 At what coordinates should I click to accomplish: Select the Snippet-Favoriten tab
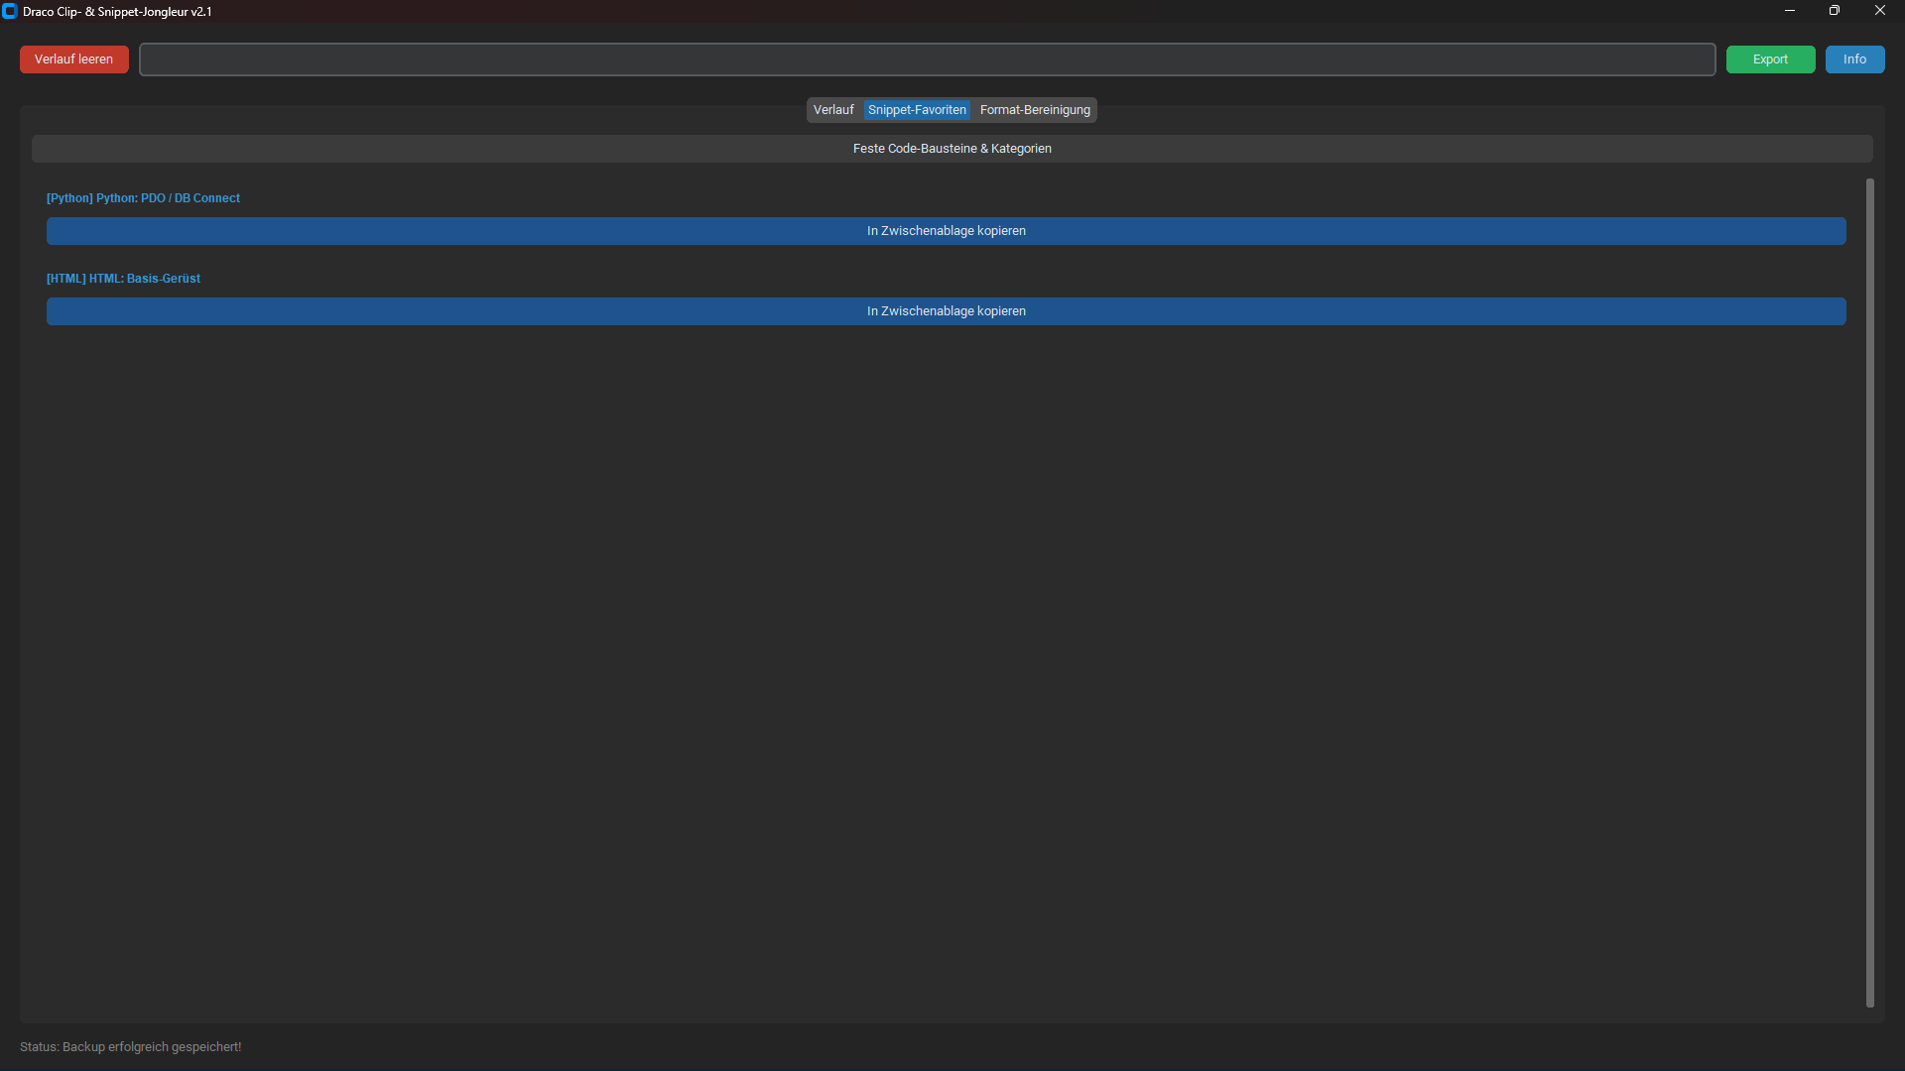tap(917, 110)
